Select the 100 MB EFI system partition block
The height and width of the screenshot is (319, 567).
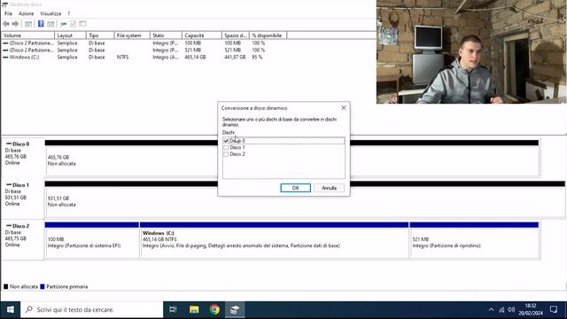click(x=92, y=240)
